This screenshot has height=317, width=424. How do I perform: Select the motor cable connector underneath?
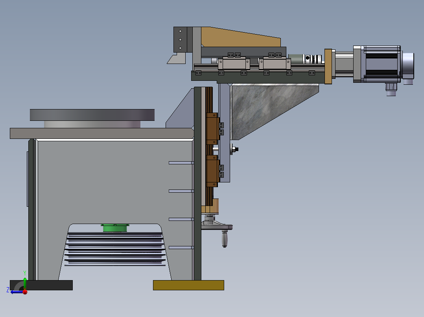[391, 89]
